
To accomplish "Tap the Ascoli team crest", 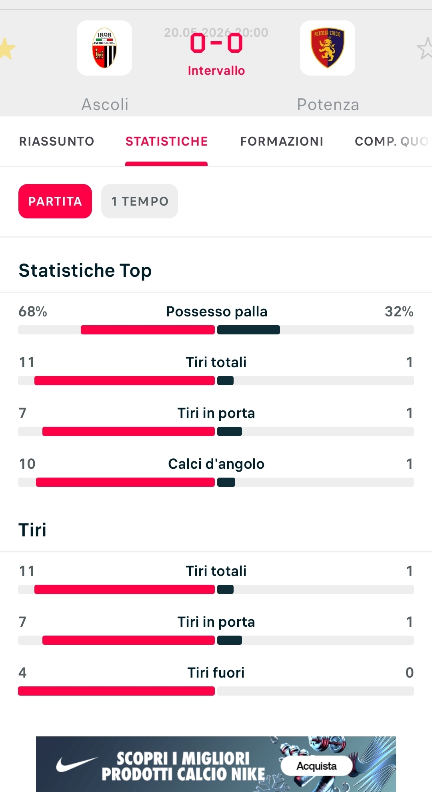I will (104, 48).
